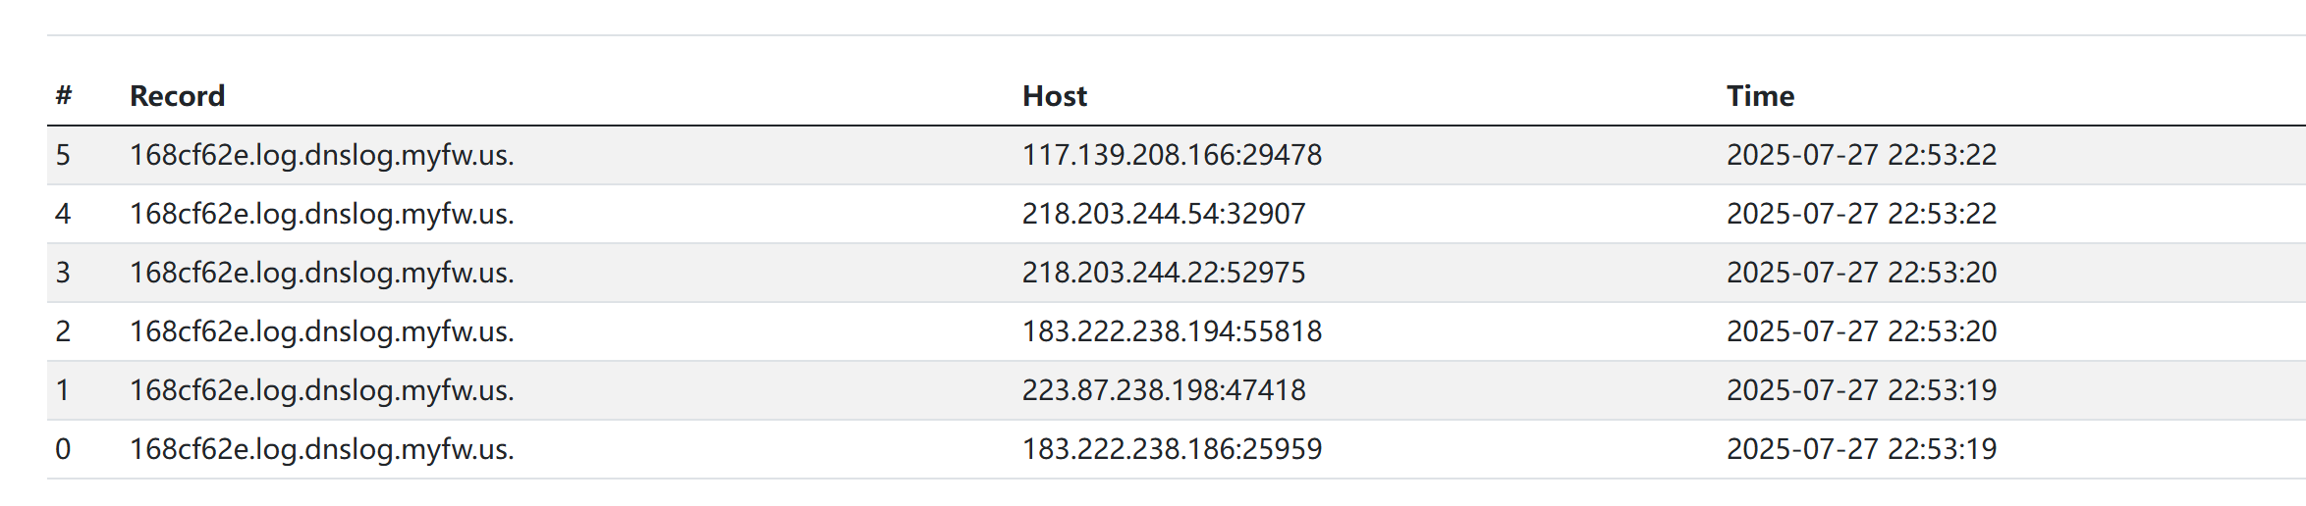Click host 183.222.238.186:25959
The width and height of the screenshot is (2306, 506).
point(1171,449)
